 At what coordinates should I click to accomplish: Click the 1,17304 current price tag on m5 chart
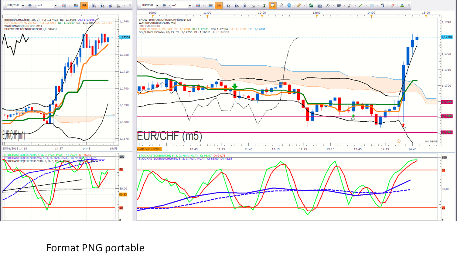point(447,37)
